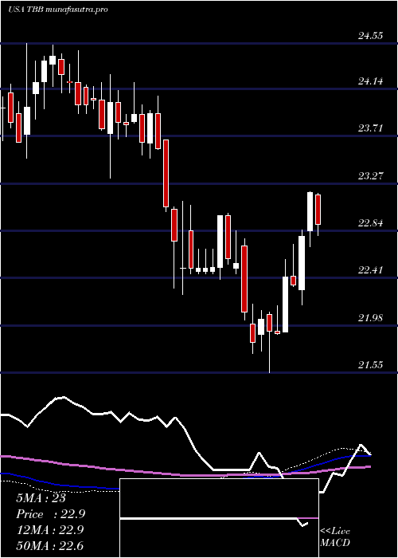The image size is (398, 558).
Task: Select the Price : 22.9 readout
Action: pyautogui.click(x=50, y=514)
